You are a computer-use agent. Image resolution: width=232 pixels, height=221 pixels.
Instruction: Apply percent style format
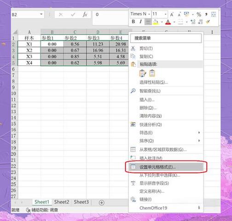pos(199,14)
